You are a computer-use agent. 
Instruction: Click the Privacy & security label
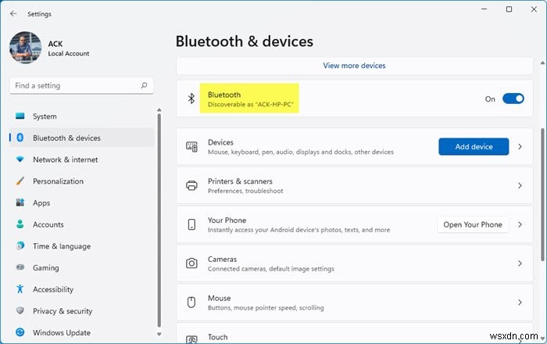click(x=63, y=311)
